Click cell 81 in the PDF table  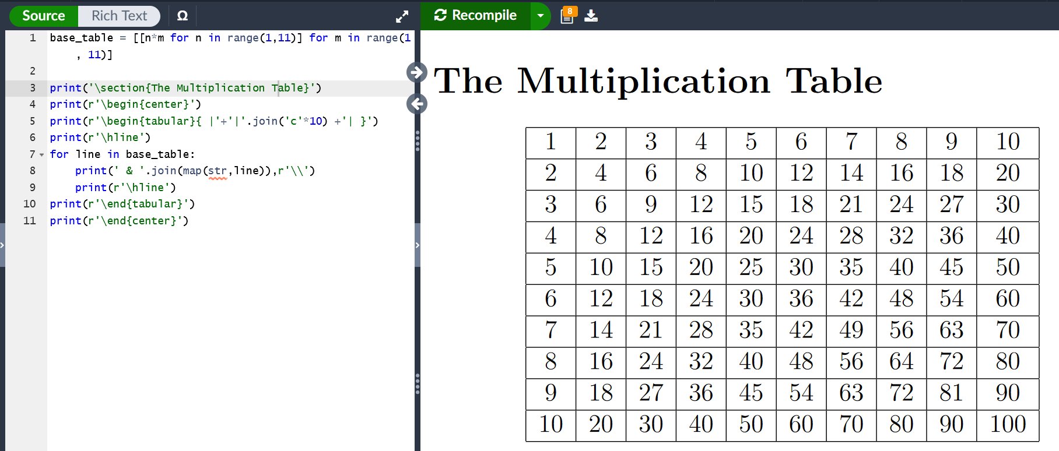[x=951, y=393]
